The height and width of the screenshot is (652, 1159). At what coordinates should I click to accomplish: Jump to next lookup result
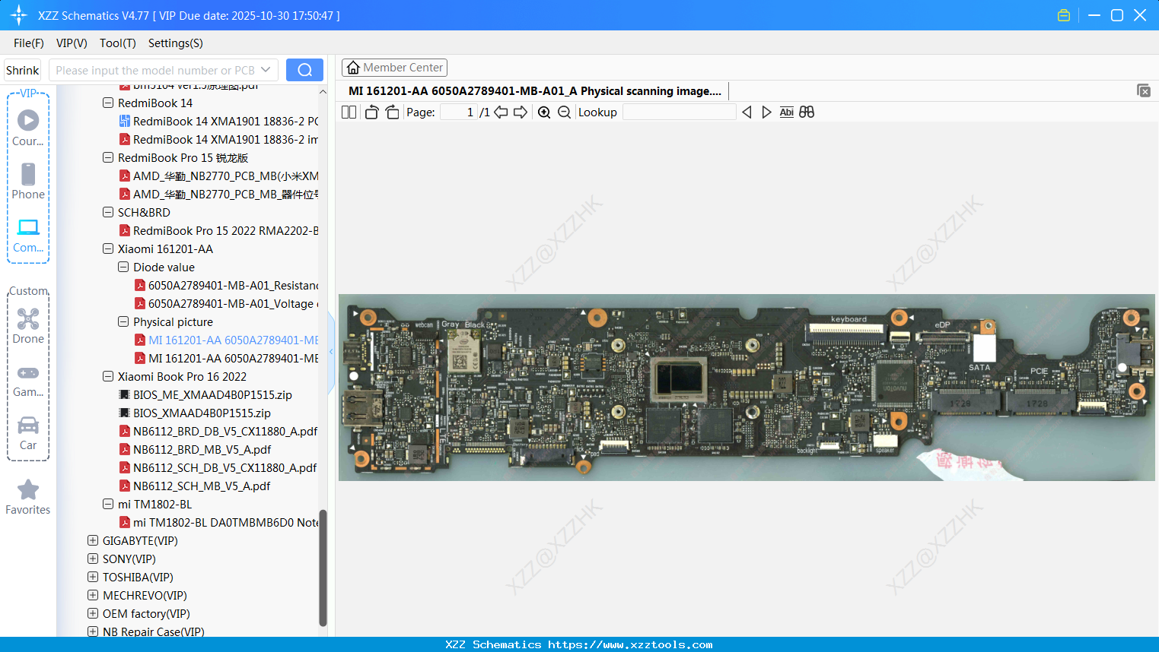pos(766,112)
